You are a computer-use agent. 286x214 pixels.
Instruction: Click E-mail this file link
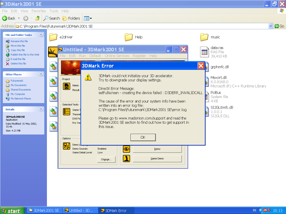tap(18, 59)
